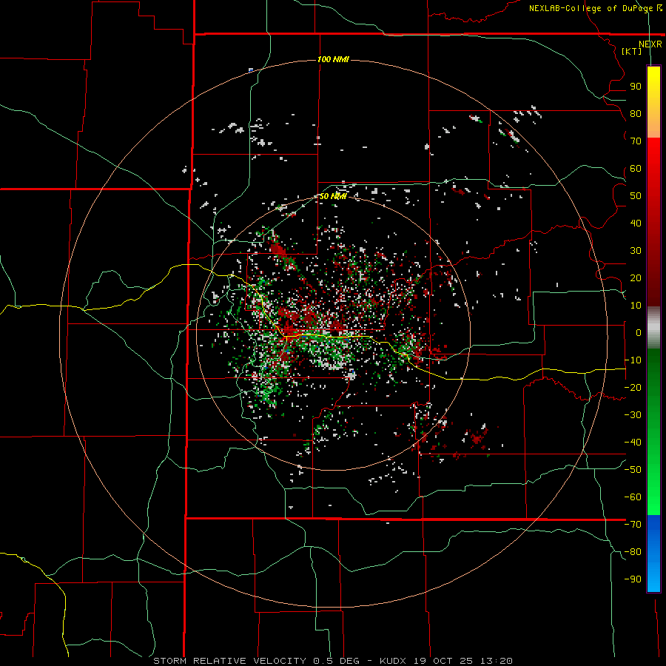This screenshot has height=666, width=666.
Task: Click the 80 value on velocity scale
Action: (x=636, y=114)
